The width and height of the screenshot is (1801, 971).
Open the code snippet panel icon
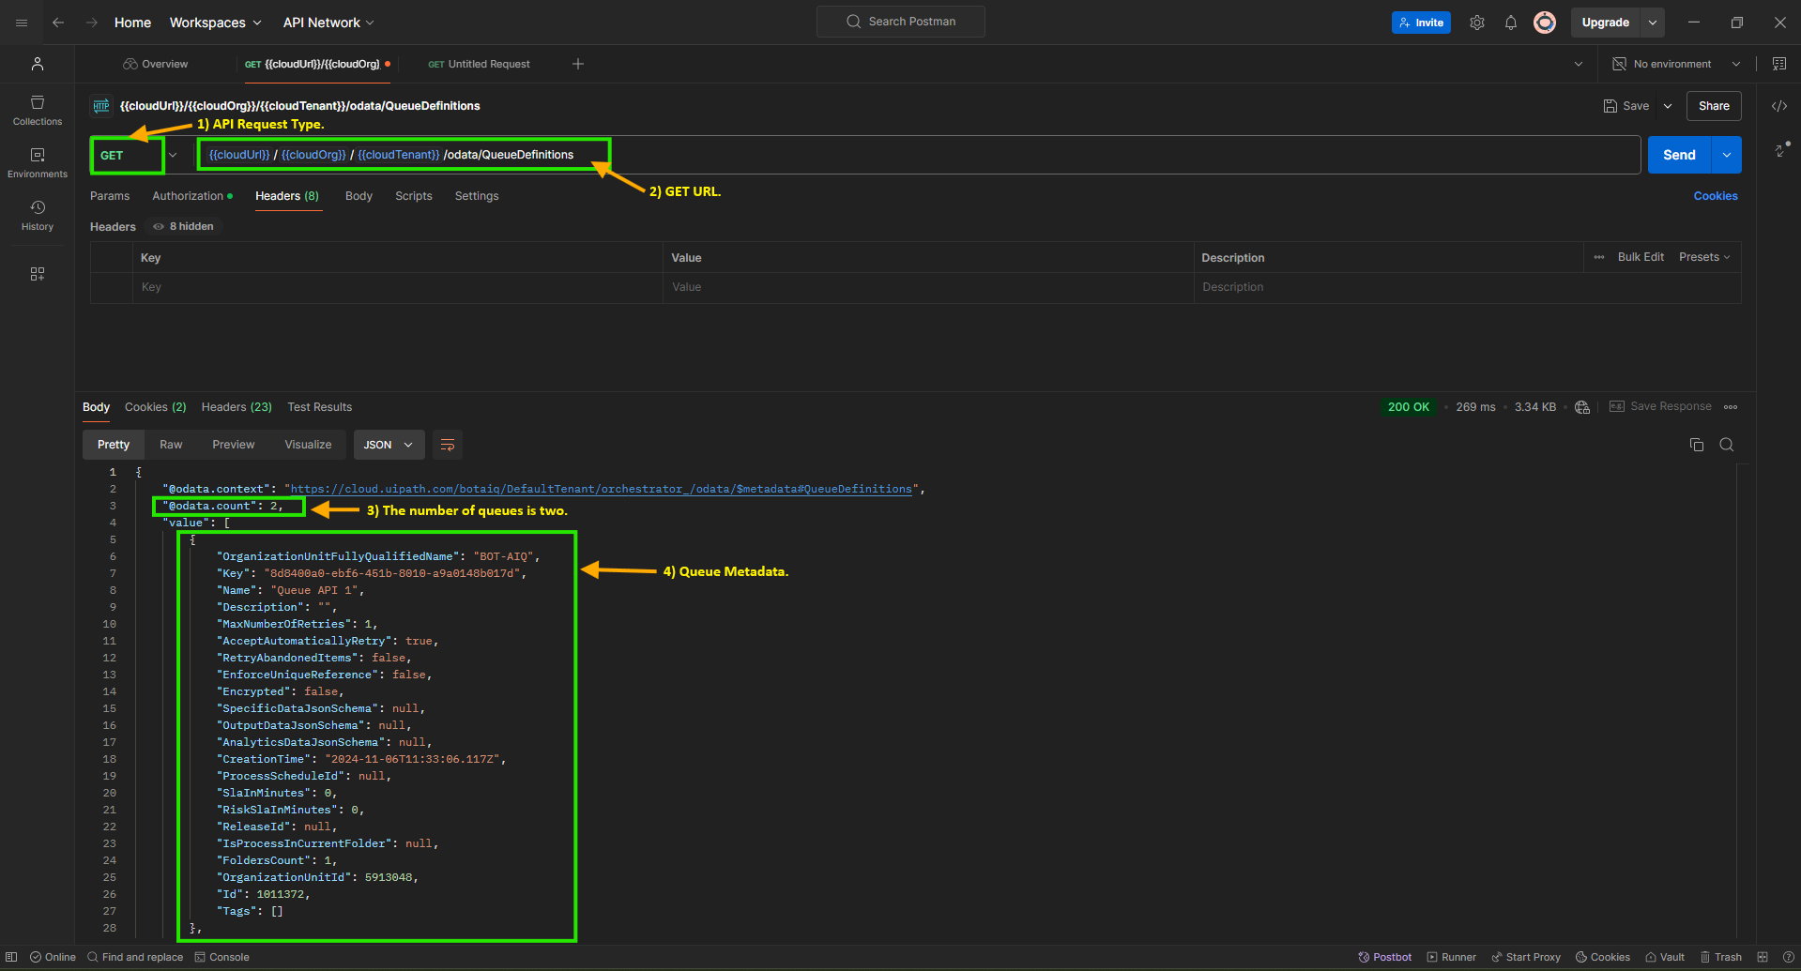point(1779,106)
